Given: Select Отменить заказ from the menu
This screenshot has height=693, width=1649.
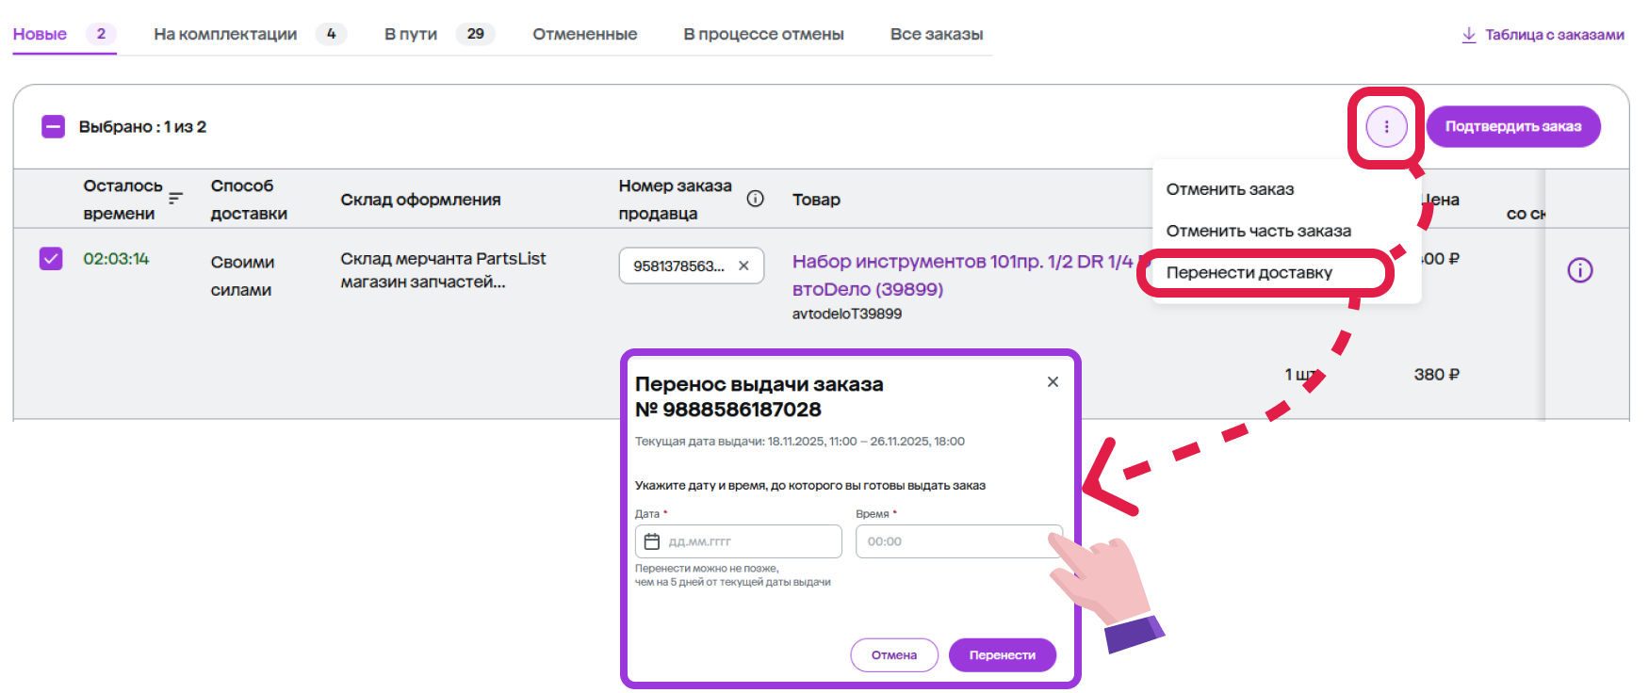Looking at the screenshot, I should coord(1230,189).
